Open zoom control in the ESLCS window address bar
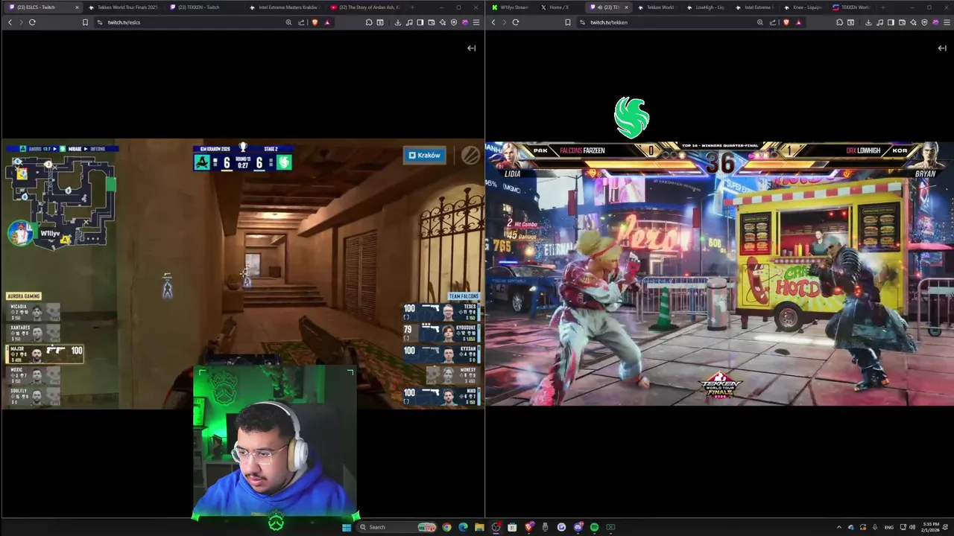Image resolution: width=954 pixels, height=536 pixels. point(288,22)
